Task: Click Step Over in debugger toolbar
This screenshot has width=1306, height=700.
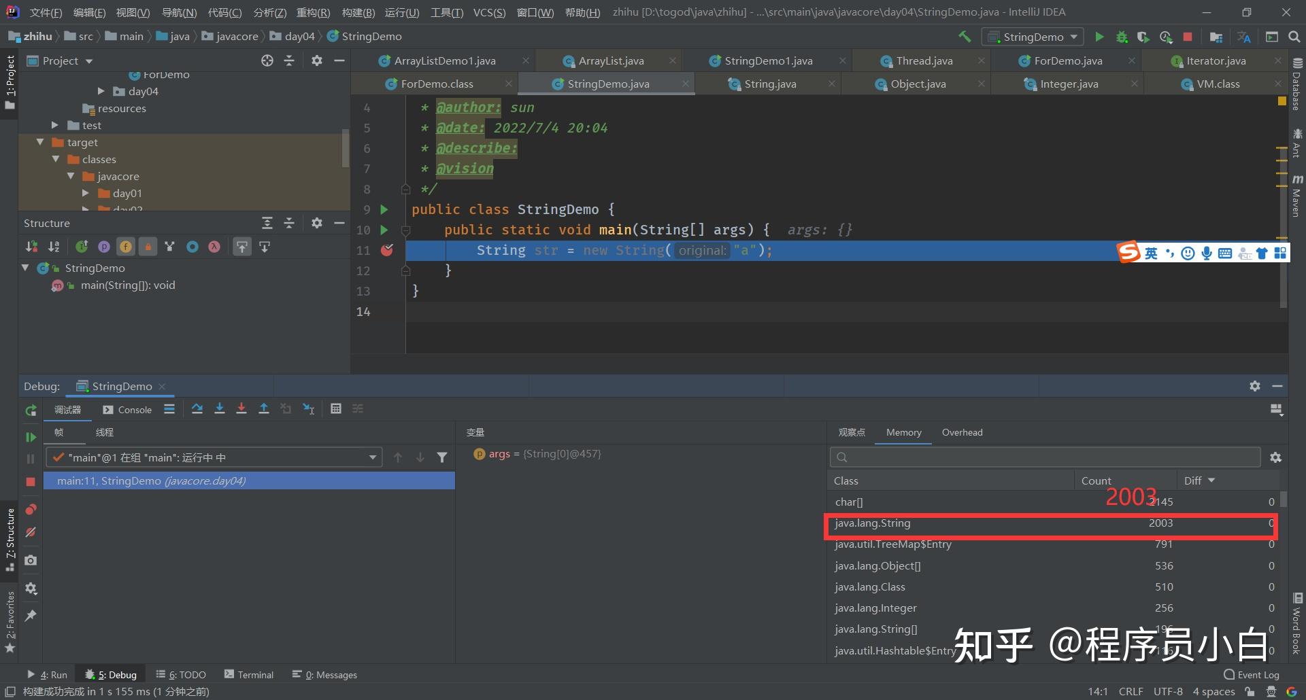Action: 197,408
